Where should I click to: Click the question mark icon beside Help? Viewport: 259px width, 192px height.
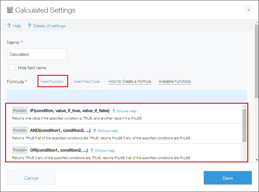tap(8, 26)
